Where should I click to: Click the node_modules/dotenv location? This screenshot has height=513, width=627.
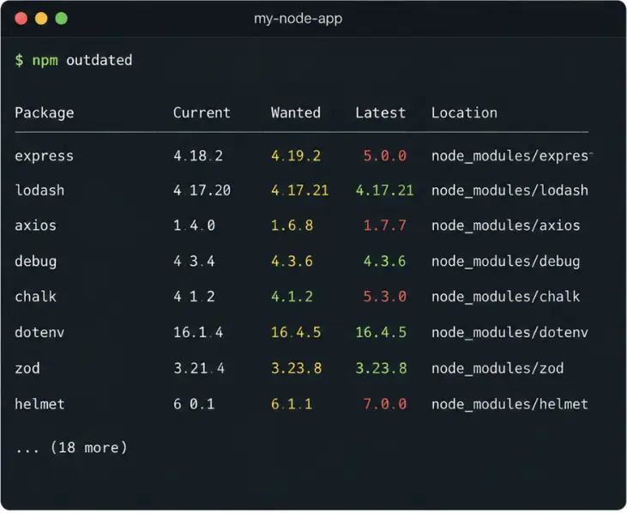pyautogui.click(x=509, y=332)
